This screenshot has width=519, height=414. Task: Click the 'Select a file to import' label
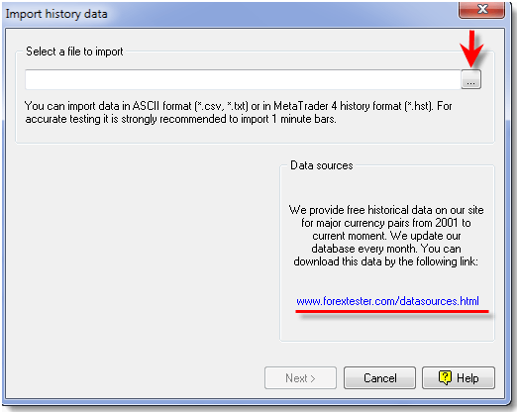[74, 52]
